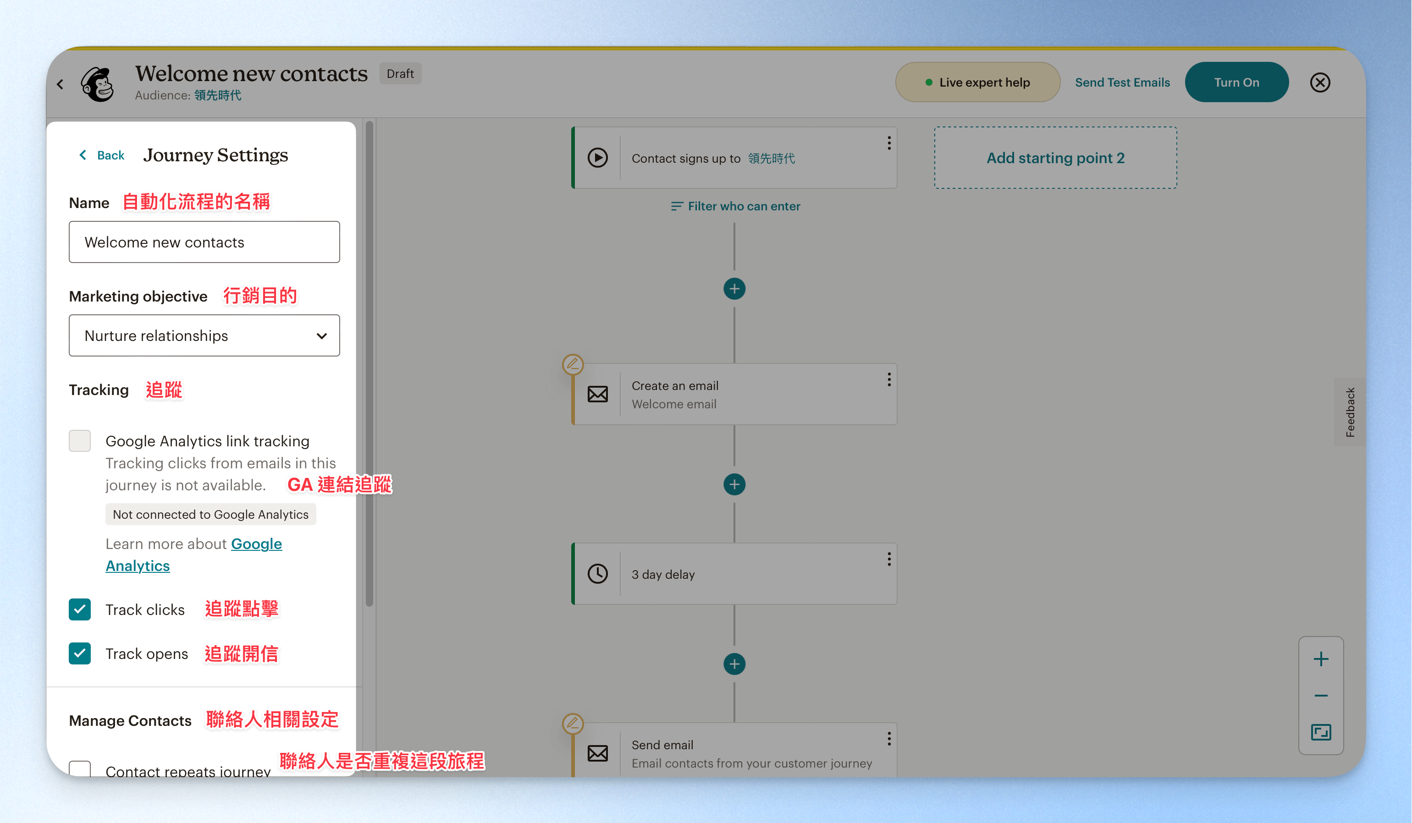This screenshot has width=1412, height=823.
Task: Toggle Google Analytics link tracking checkbox
Action: (80, 441)
